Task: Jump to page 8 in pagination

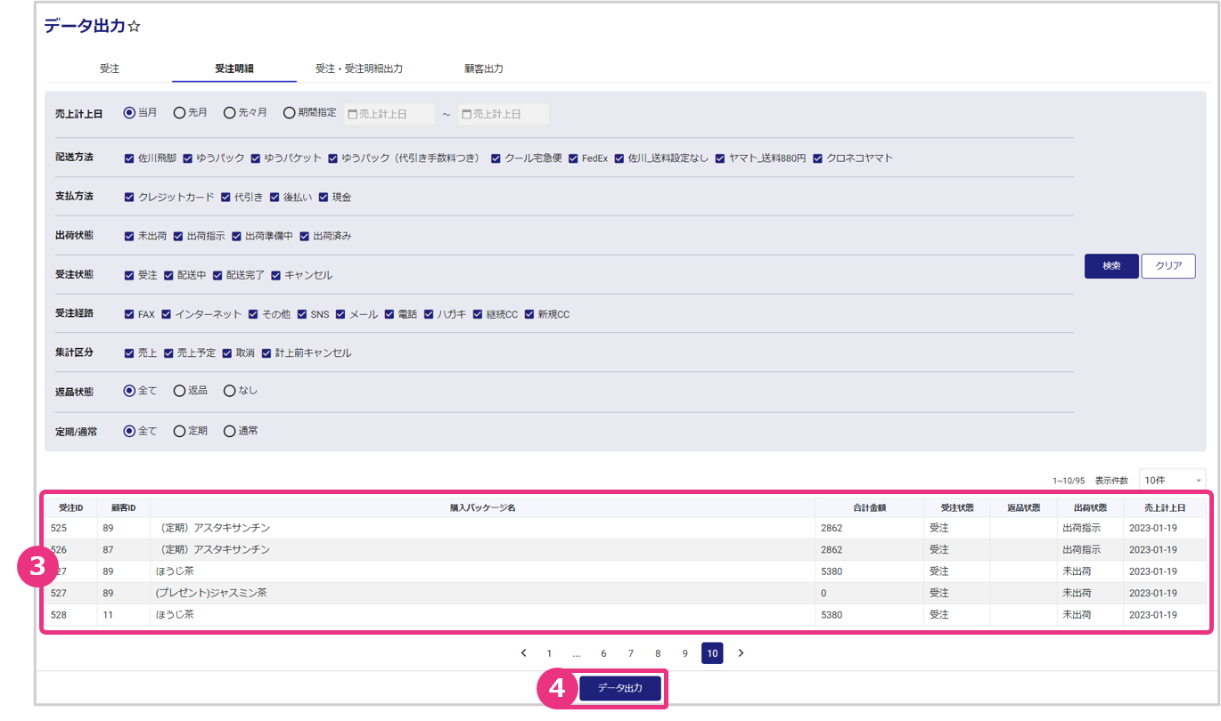Action: (x=658, y=653)
